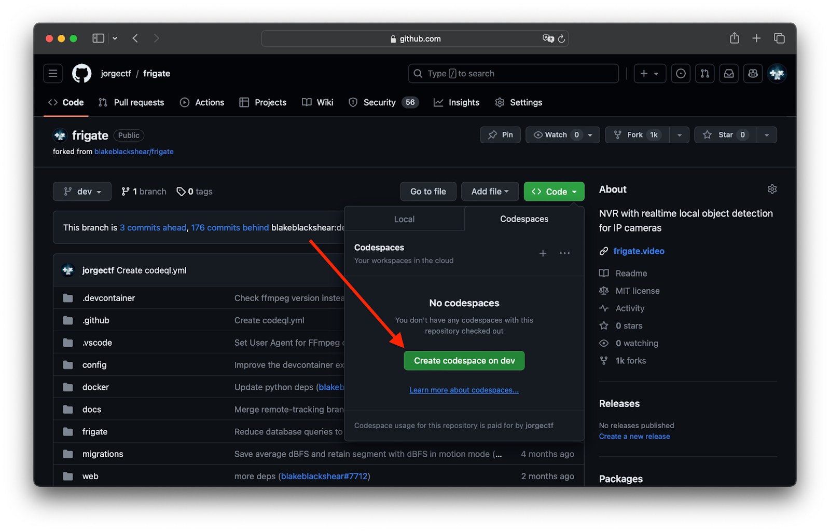Open pull requests icon in top header
Screen dimensions: 830x531
[x=704, y=74]
